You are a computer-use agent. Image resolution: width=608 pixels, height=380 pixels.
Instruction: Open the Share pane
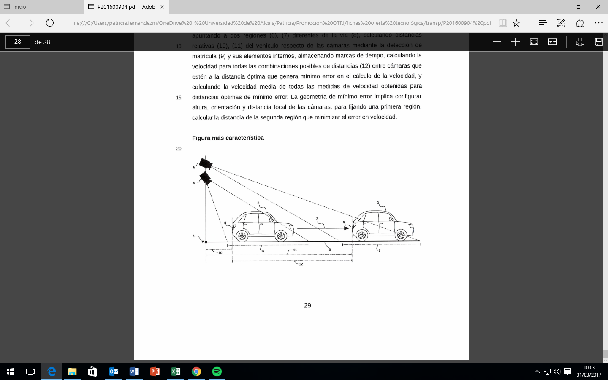point(580,23)
